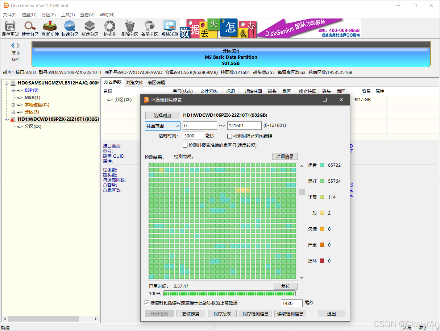The image size is (440, 331).
Task: Open the 文件(F) menu
Action: [x=10, y=15]
